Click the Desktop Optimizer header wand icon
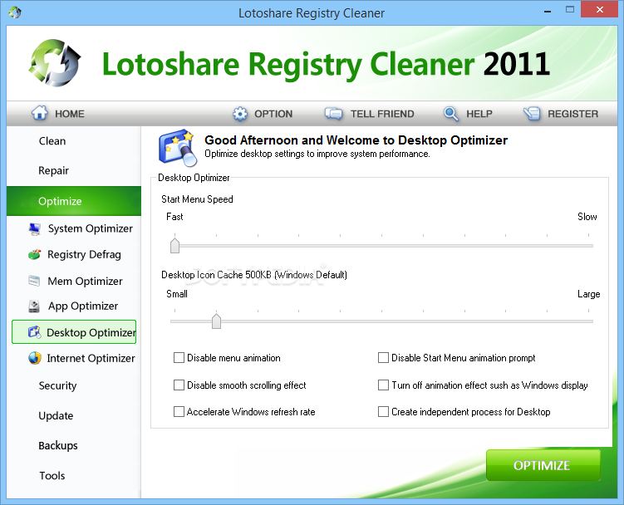The width and height of the screenshot is (624, 505). [x=178, y=148]
